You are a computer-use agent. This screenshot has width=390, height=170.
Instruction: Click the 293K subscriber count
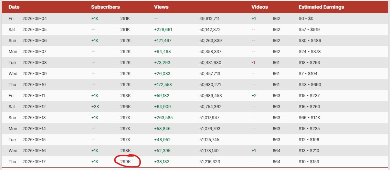126,96
